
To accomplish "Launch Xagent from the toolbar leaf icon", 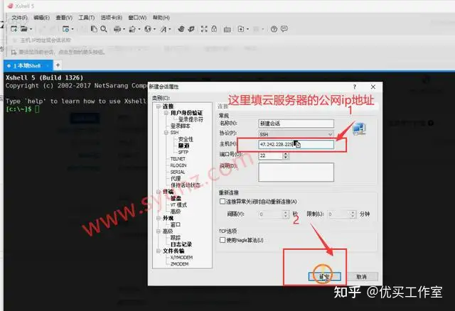I will click(x=191, y=29).
